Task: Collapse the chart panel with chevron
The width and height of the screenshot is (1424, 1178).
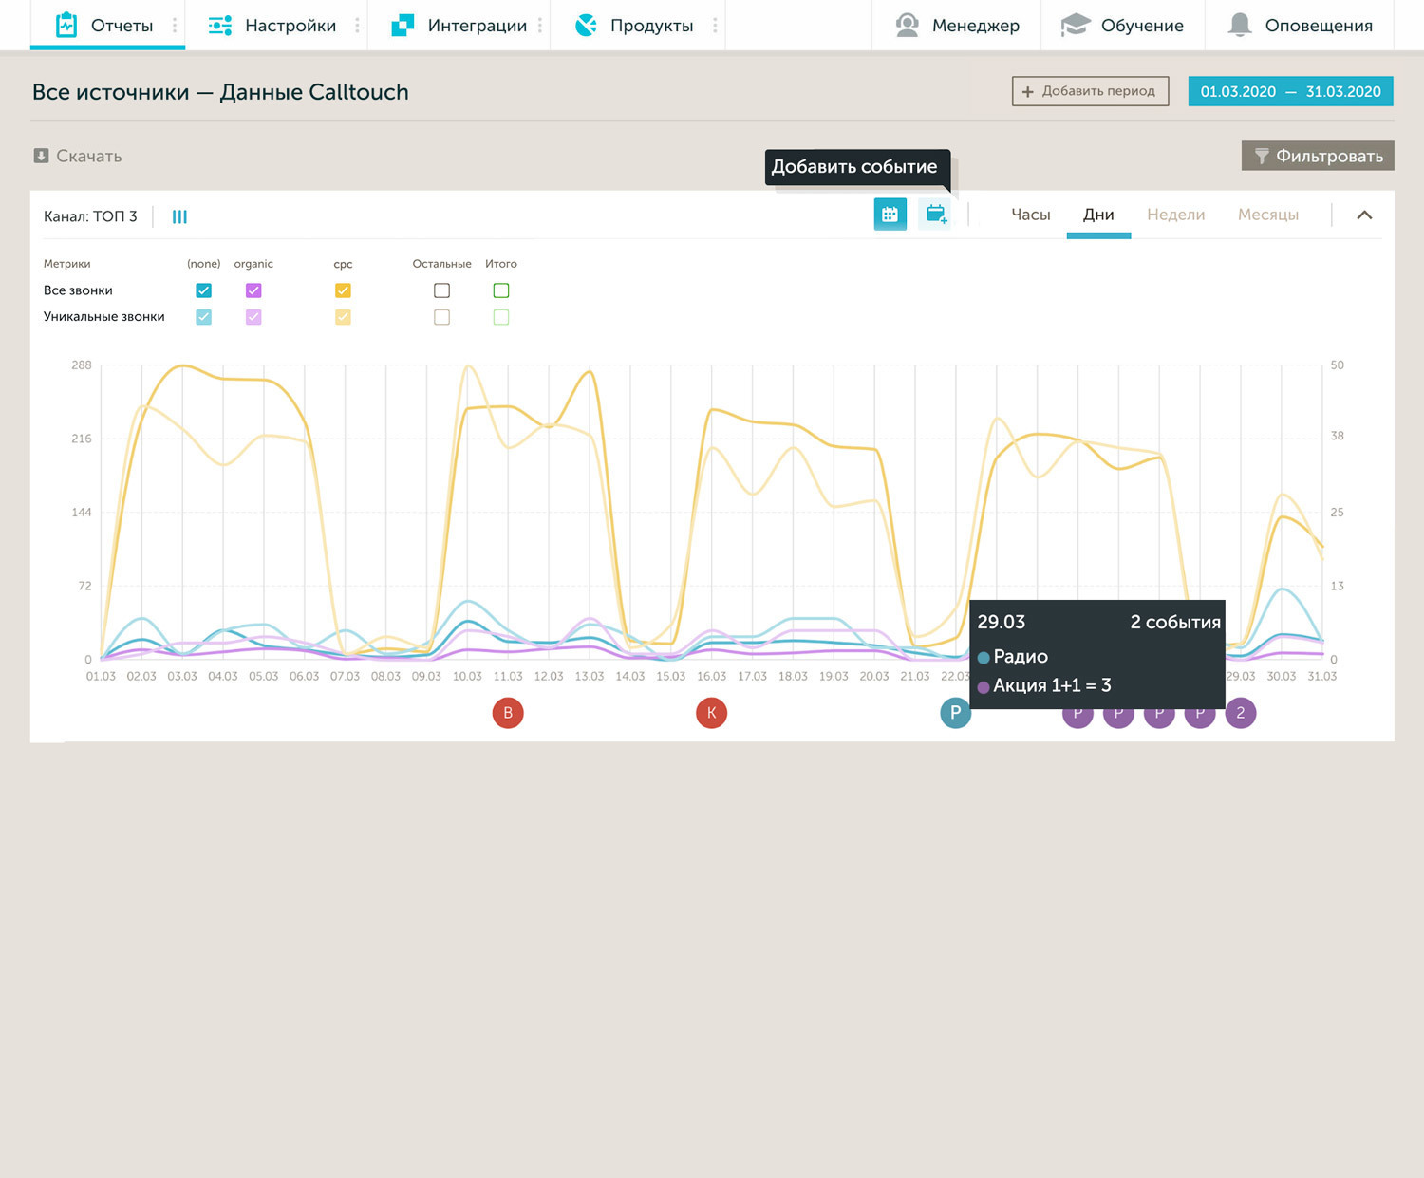Action: pos(1364,215)
